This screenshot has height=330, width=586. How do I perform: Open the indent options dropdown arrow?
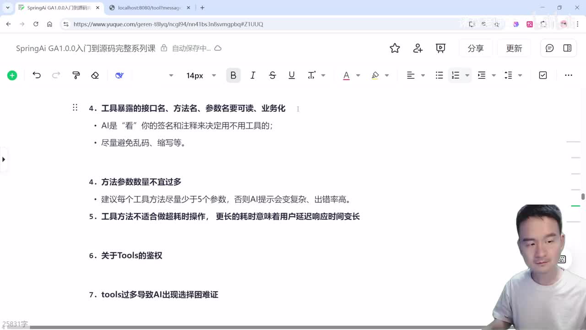point(494,76)
